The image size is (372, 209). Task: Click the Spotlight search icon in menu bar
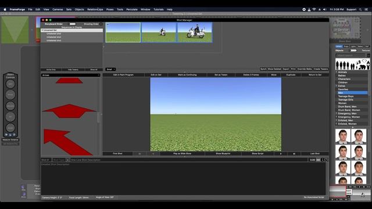tap(360, 9)
